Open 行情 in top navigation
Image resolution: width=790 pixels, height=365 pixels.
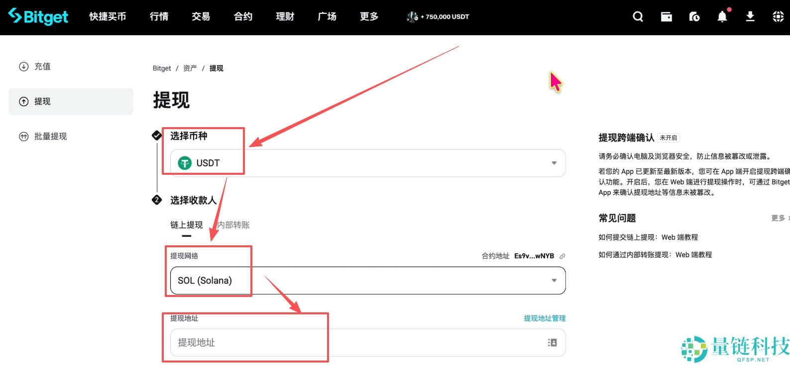tap(159, 17)
